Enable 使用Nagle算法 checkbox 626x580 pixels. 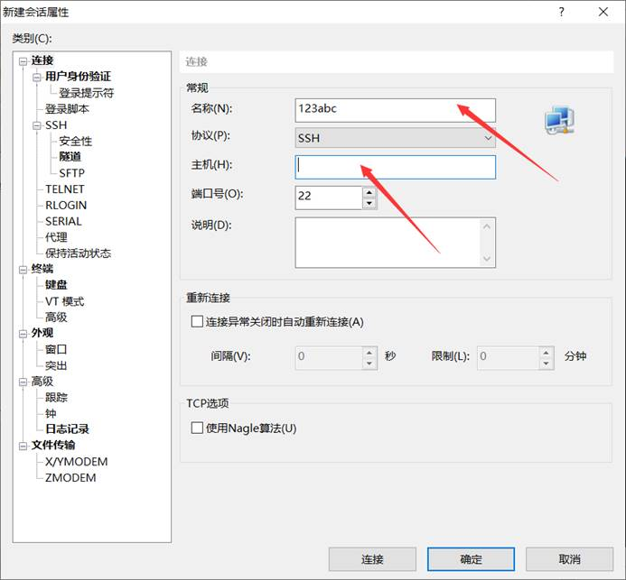click(197, 428)
